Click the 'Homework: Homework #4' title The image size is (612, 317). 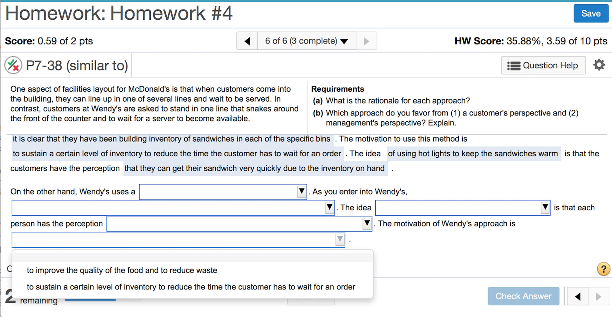(x=119, y=13)
